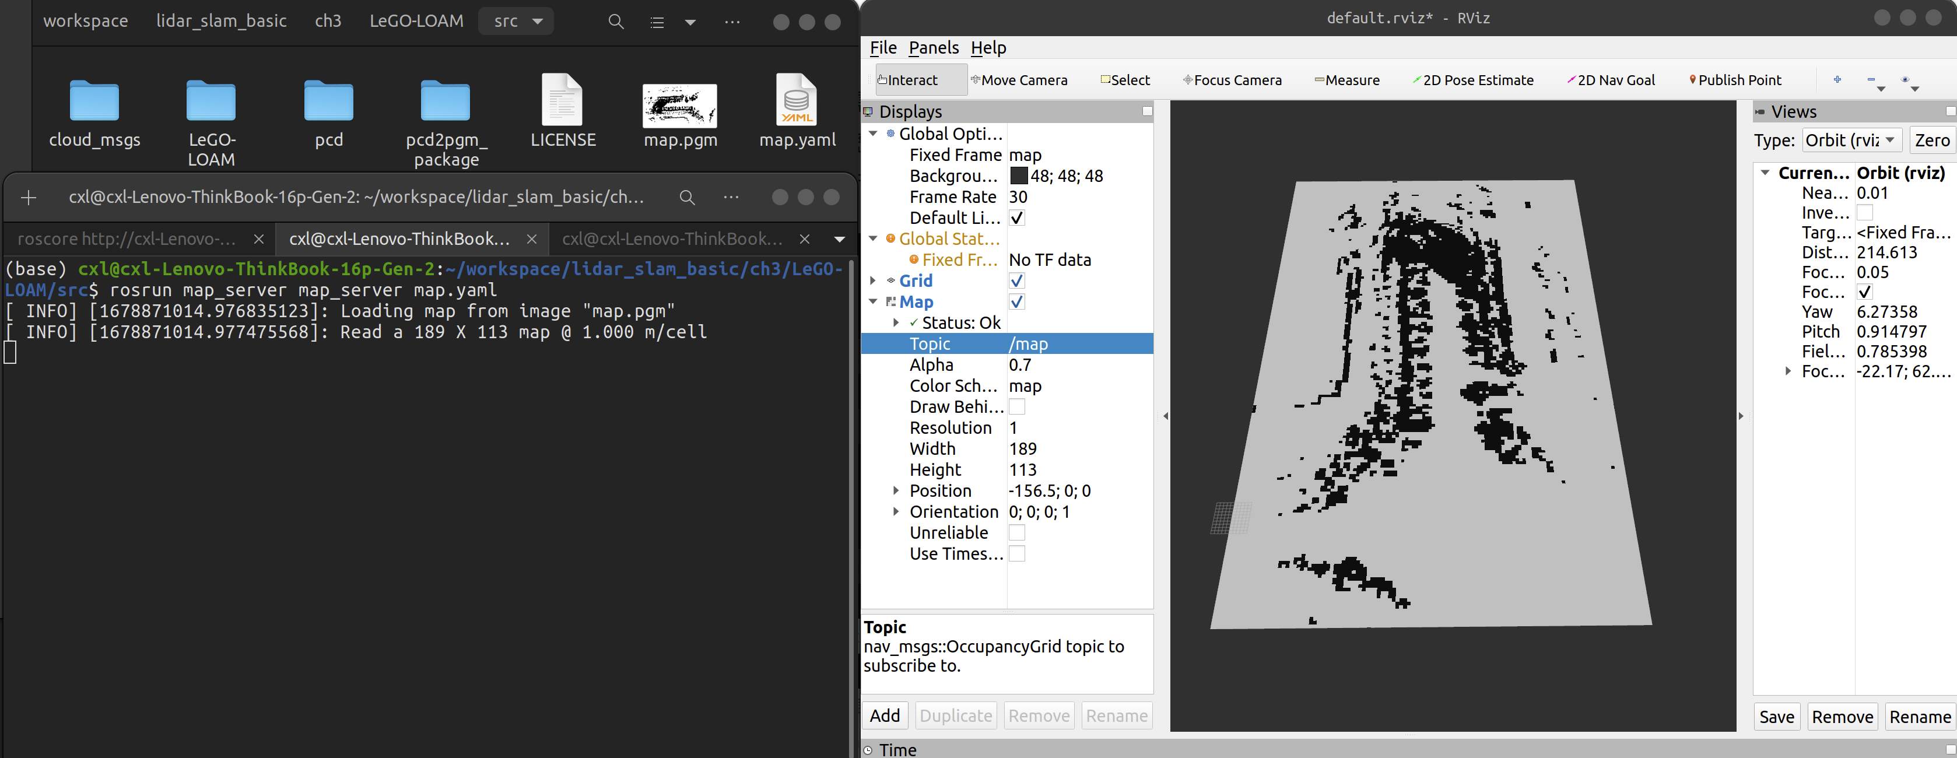Expand the Position property
Screen dimensions: 1957x758
coord(896,490)
